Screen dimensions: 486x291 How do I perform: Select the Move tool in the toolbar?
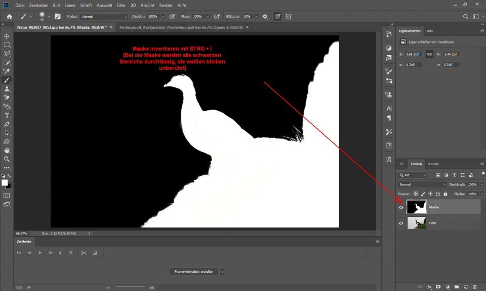[x=7, y=36]
